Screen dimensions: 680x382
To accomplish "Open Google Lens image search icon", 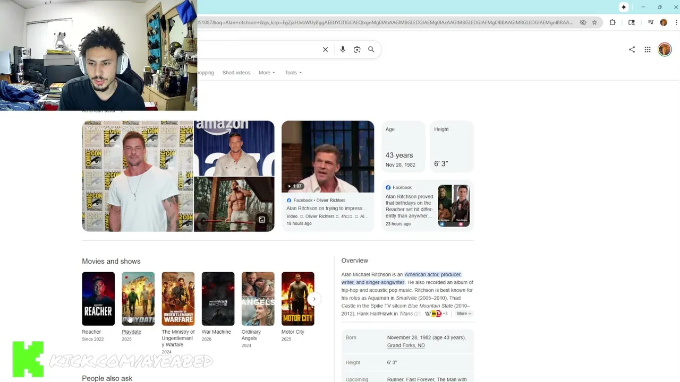I will (357, 49).
